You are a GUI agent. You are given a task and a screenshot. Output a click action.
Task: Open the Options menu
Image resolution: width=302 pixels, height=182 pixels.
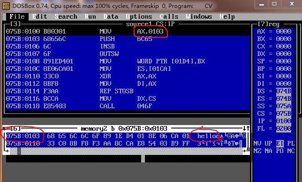pos(139,16)
